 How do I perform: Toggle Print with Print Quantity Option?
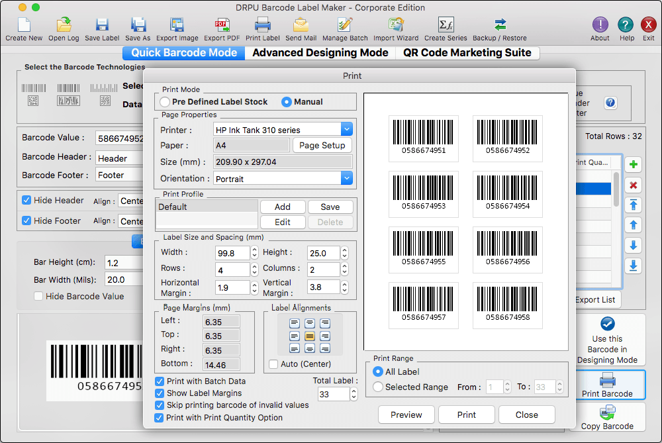point(159,418)
